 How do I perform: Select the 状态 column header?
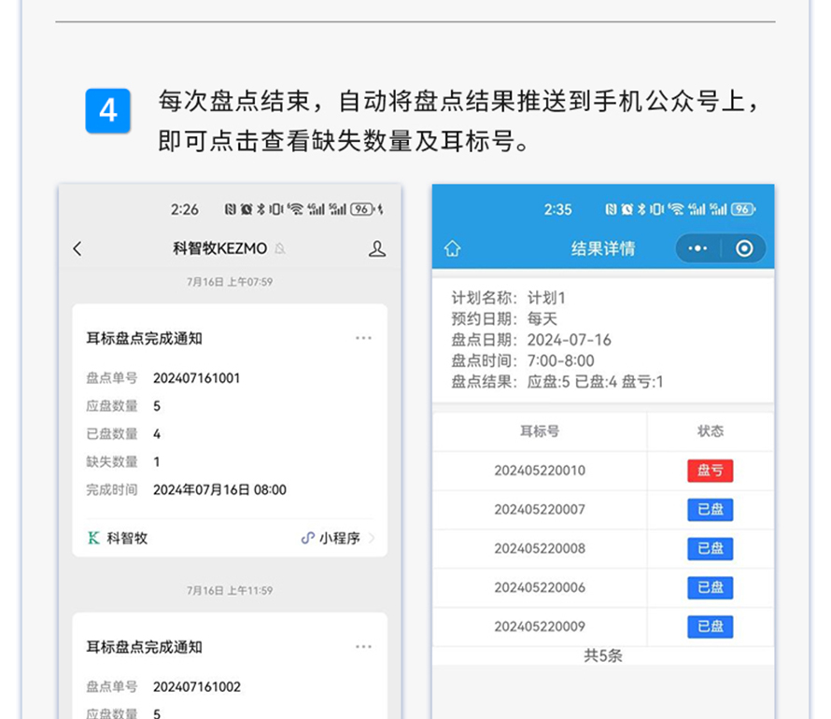710,431
